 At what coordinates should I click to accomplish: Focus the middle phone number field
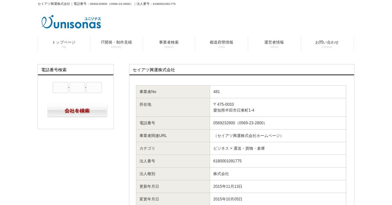tap(77, 88)
